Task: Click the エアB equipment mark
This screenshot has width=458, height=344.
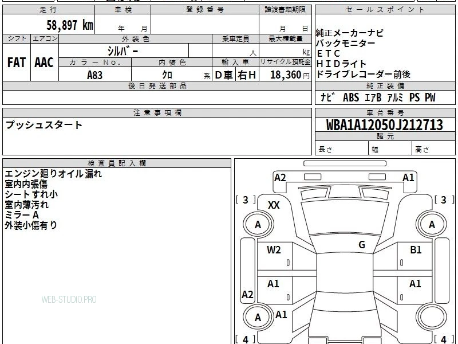Action: pos(373,97)
